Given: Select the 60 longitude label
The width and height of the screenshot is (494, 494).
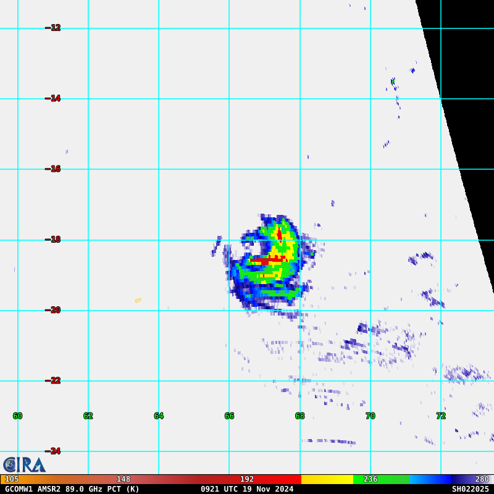Looking at the screenshot, I should pos(17,416).
